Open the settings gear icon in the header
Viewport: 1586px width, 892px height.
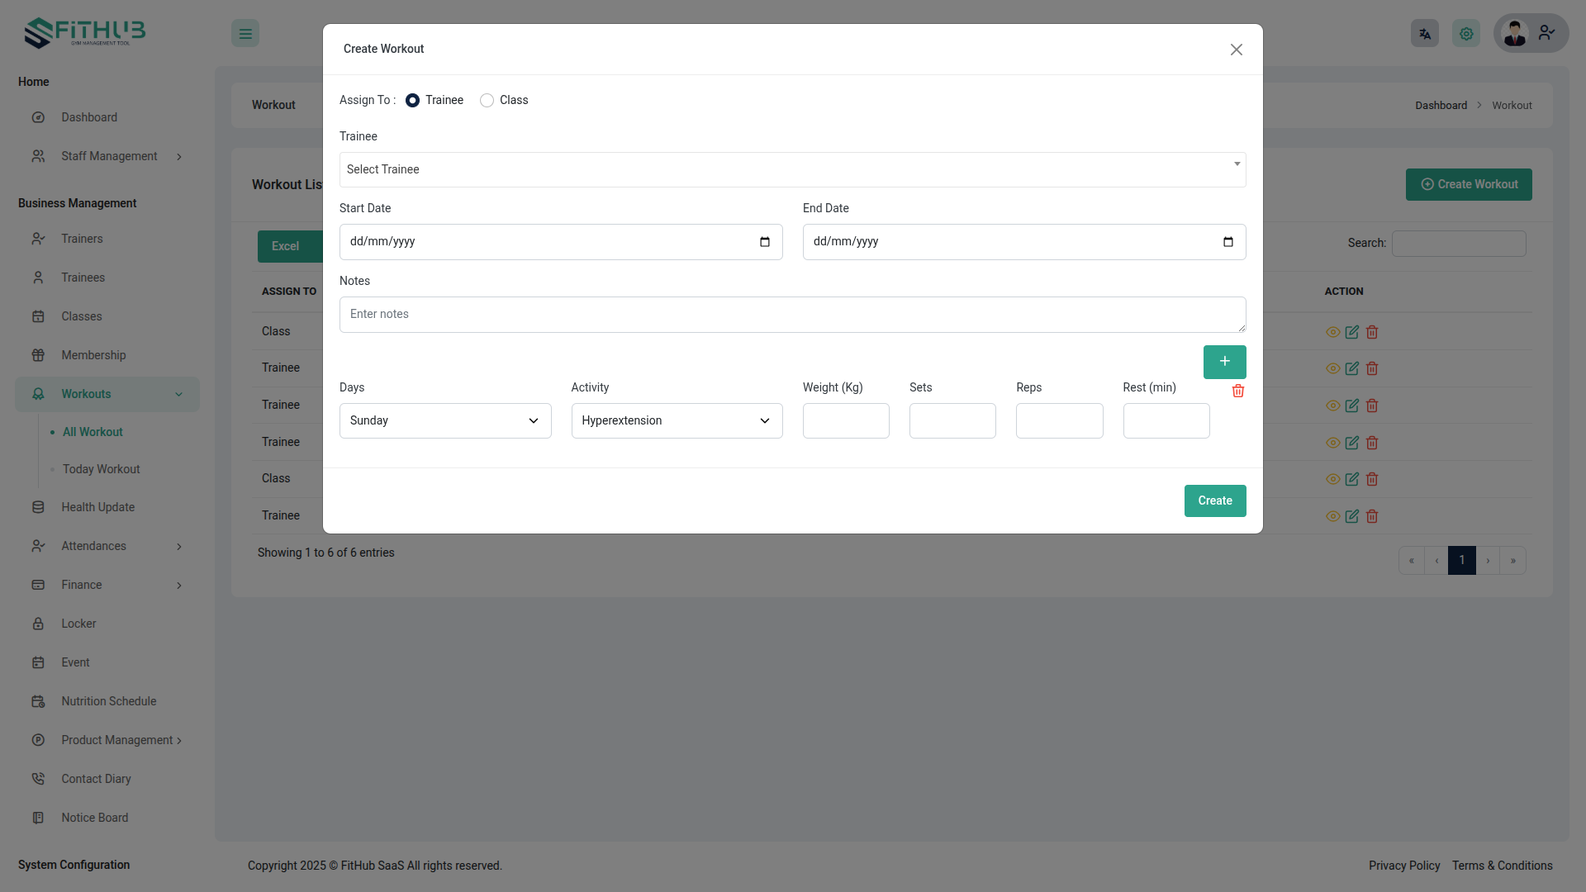1465,34
